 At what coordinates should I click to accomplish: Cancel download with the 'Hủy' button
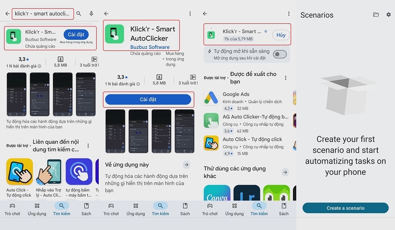(281, 35)
